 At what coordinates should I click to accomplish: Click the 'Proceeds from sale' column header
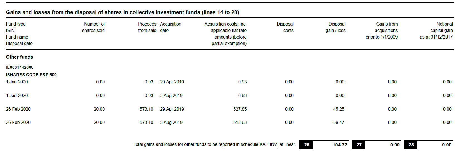point(147,27)
